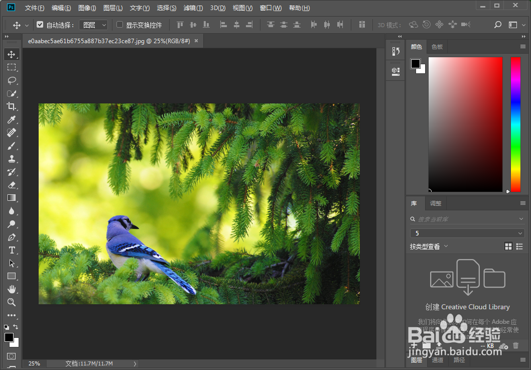This screenshot has height=370, width=531.
Task: Open the 滤镜(T) menu
Action: pos(193,8)
